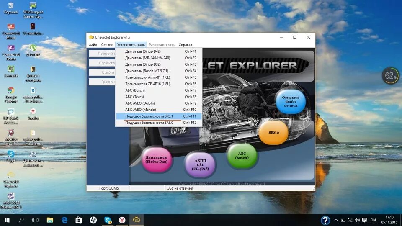402x226 pixels.
Task: Select АБС AVEO (Mando) entry
Action: pyautogui.click(x=159, y=110)
